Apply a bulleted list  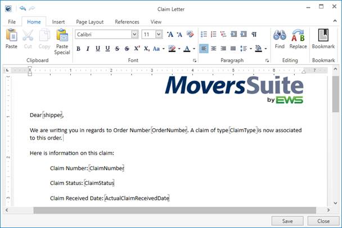(204, 34)
